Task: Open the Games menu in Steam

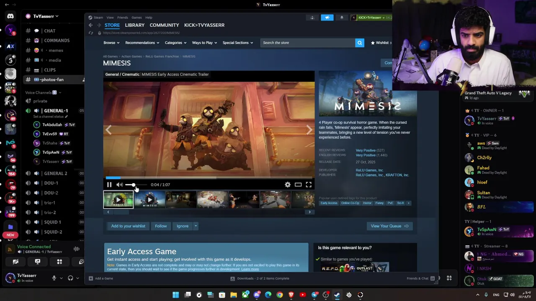Action: coord(137,18)
